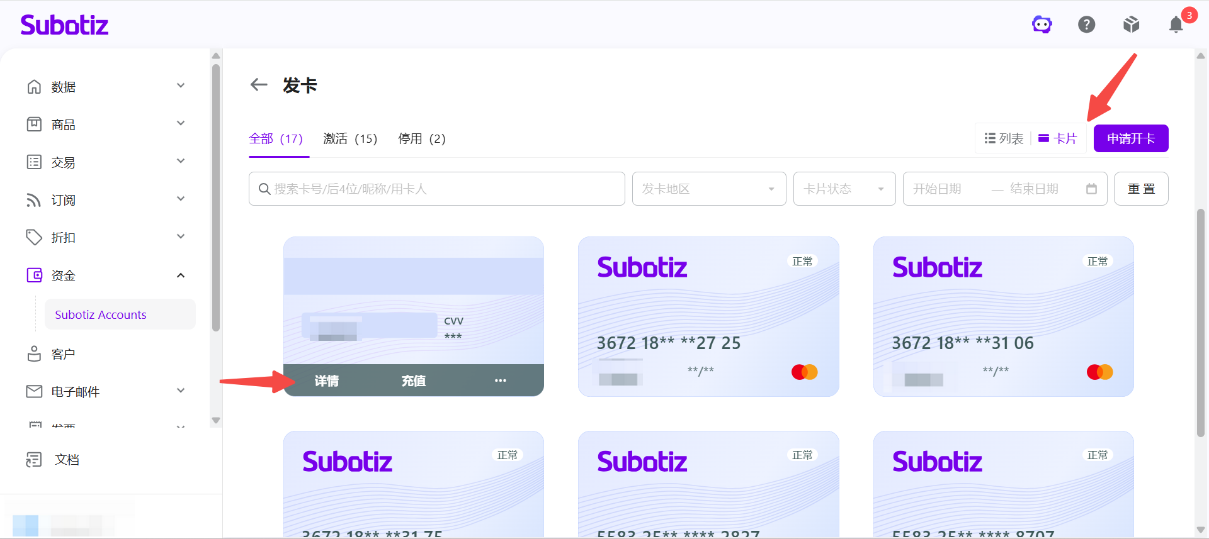Click the package box icon in header
Viewport: 1209px width, 539px height.
(1132, 25)
